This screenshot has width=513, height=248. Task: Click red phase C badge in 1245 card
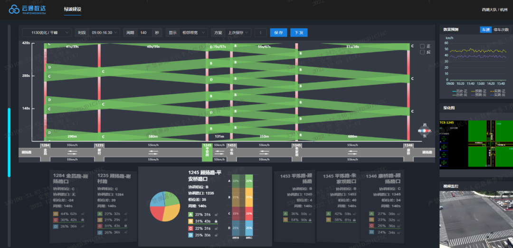[191, 228]
